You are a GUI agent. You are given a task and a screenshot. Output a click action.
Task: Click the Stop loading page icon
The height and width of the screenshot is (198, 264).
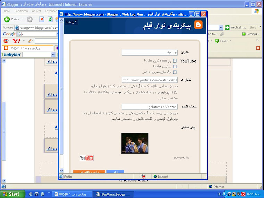pos(42,19)
